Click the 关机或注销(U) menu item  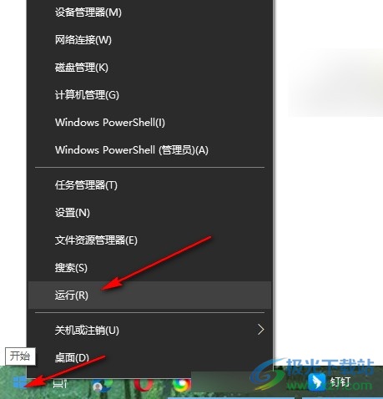(x=149, y=330)
